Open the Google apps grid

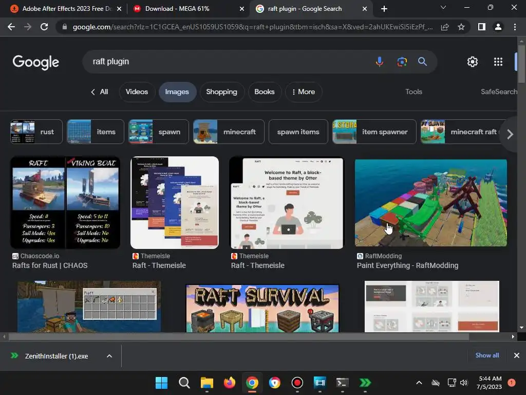pyautogui.click(x=498, y=62)
